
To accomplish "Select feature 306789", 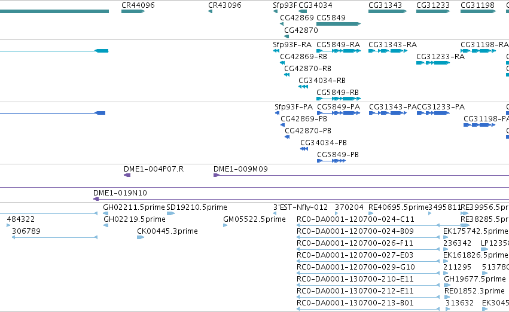I will [x=26, y=231].
